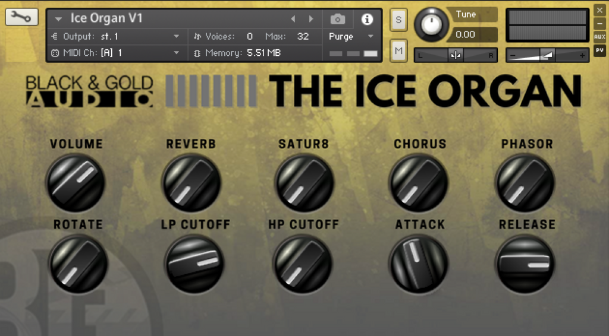Click the camera snapshot icon
The width and height of the screenshot is (609, 336).
click(338, 19)
